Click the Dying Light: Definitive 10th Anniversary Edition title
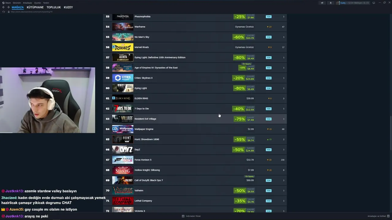The image size is (392, 220). (x=160, y=57)
